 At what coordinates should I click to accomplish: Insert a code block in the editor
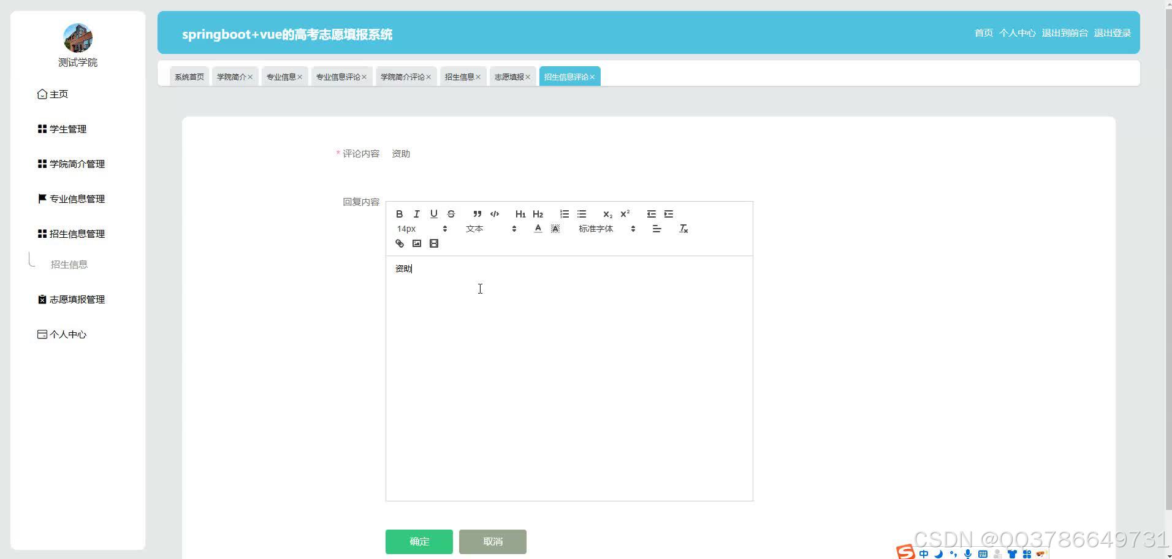(x=495, y=214)
